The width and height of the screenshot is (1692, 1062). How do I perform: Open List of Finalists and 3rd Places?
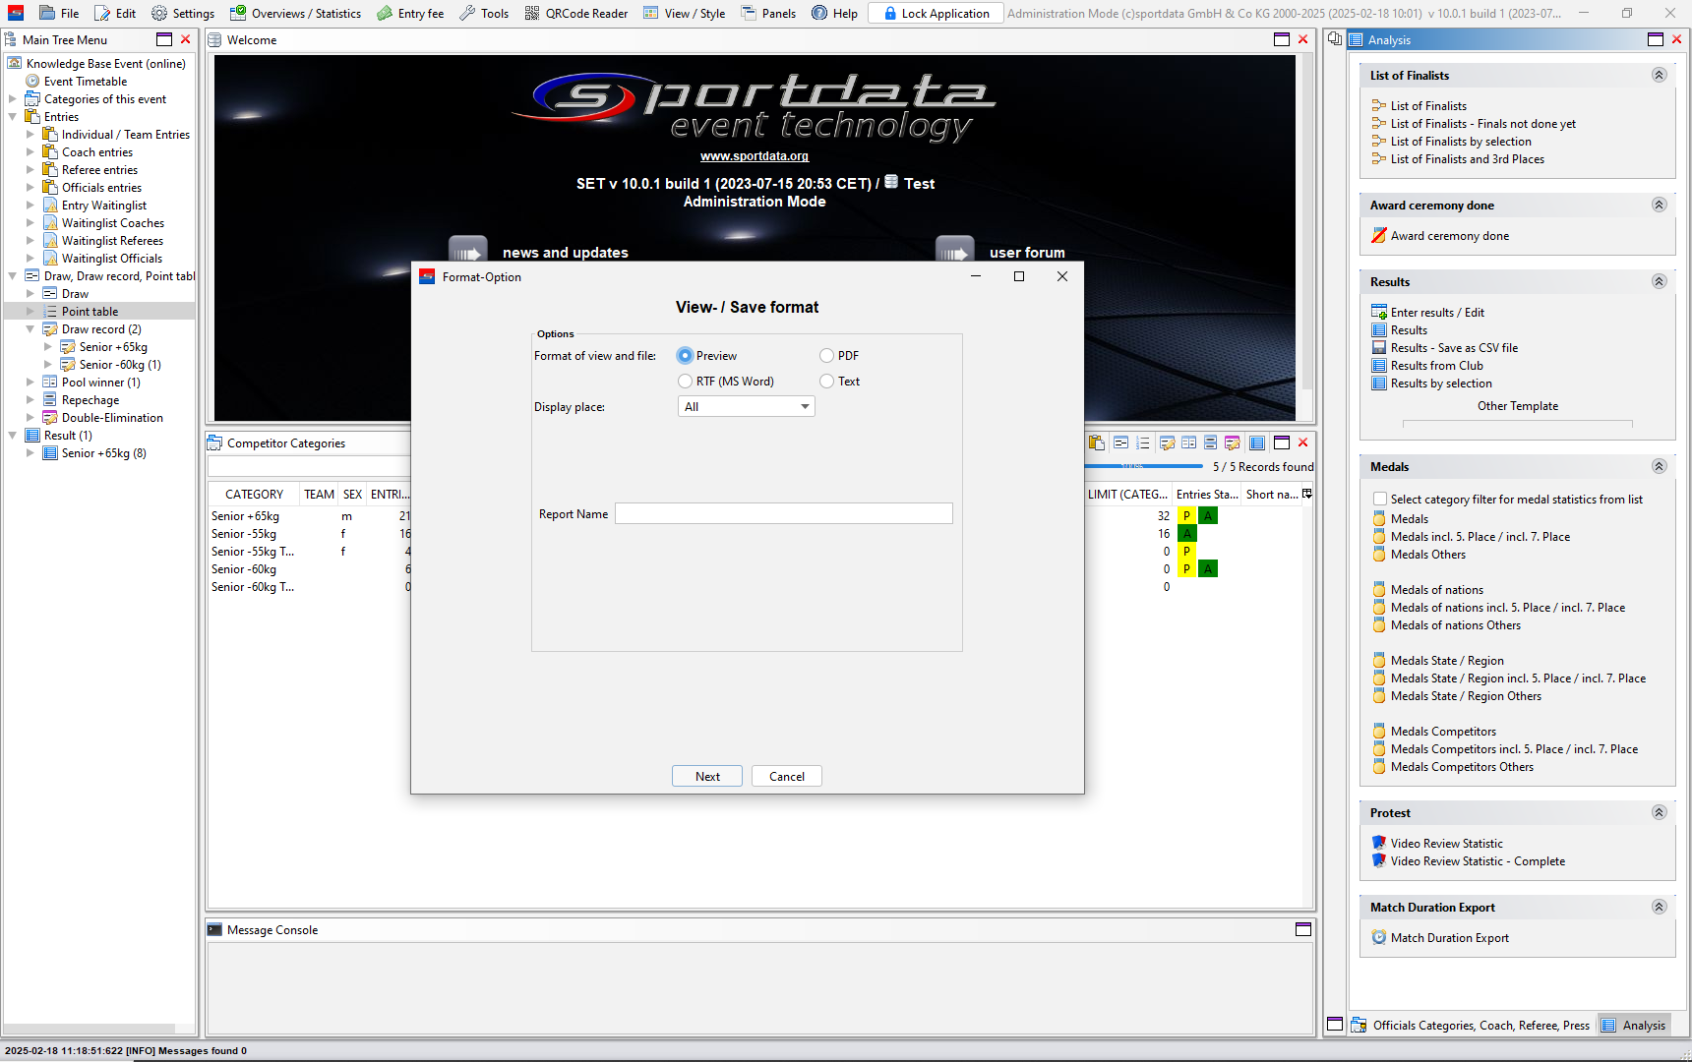(1467, 159)
